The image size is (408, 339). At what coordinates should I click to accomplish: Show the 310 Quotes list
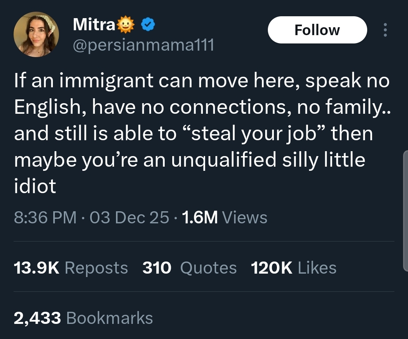[x=189, y=268]
